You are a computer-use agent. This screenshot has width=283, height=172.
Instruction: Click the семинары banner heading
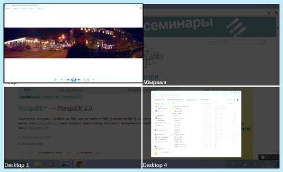178,24
